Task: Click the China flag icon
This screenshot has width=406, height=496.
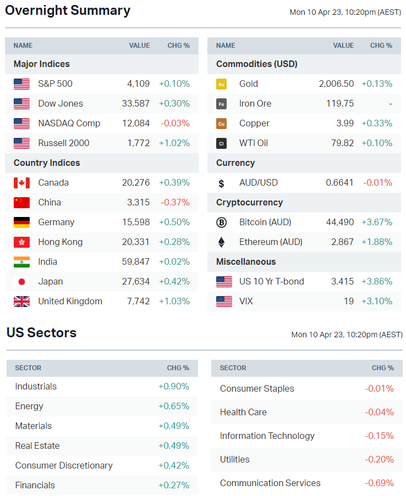Action: point(21,203)
